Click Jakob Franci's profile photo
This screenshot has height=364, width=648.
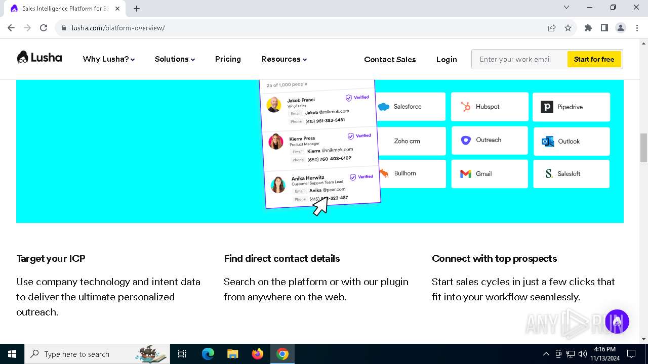(274, 105)
